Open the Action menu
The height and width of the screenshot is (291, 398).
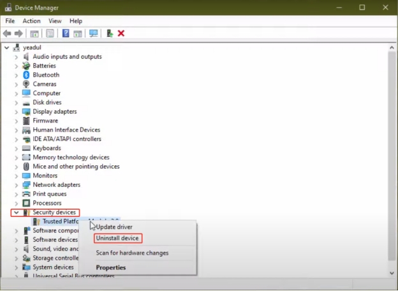point(31,21)
